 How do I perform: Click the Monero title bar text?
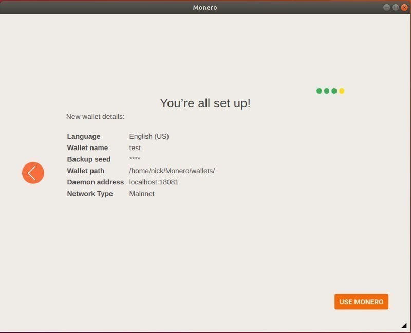[x=206, y=7]
